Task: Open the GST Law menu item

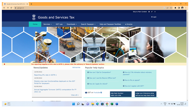Action: [59, 24]
